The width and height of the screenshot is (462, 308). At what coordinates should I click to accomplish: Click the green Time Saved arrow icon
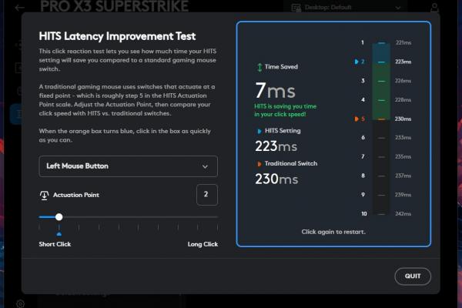[259, 67]
